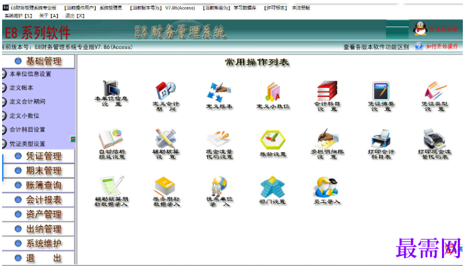Expand the 凭证管理 sidebar section
The width and height of the screenshot is (474, 270).
(38, 156)
